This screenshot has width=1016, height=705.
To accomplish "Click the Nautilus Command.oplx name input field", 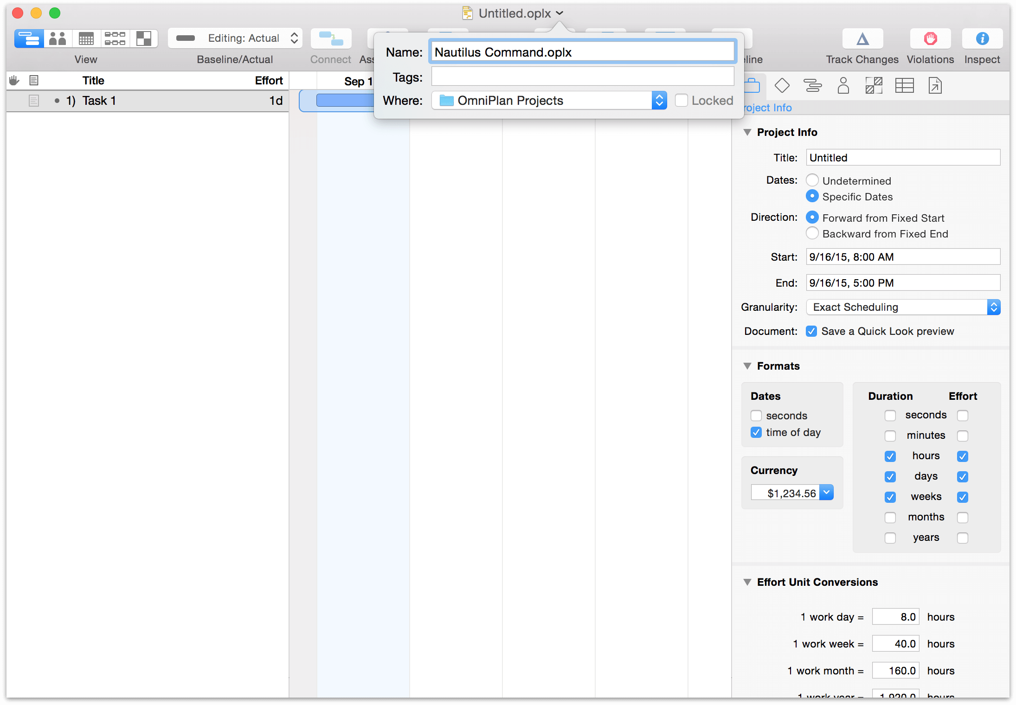I will tap(581, 52).
